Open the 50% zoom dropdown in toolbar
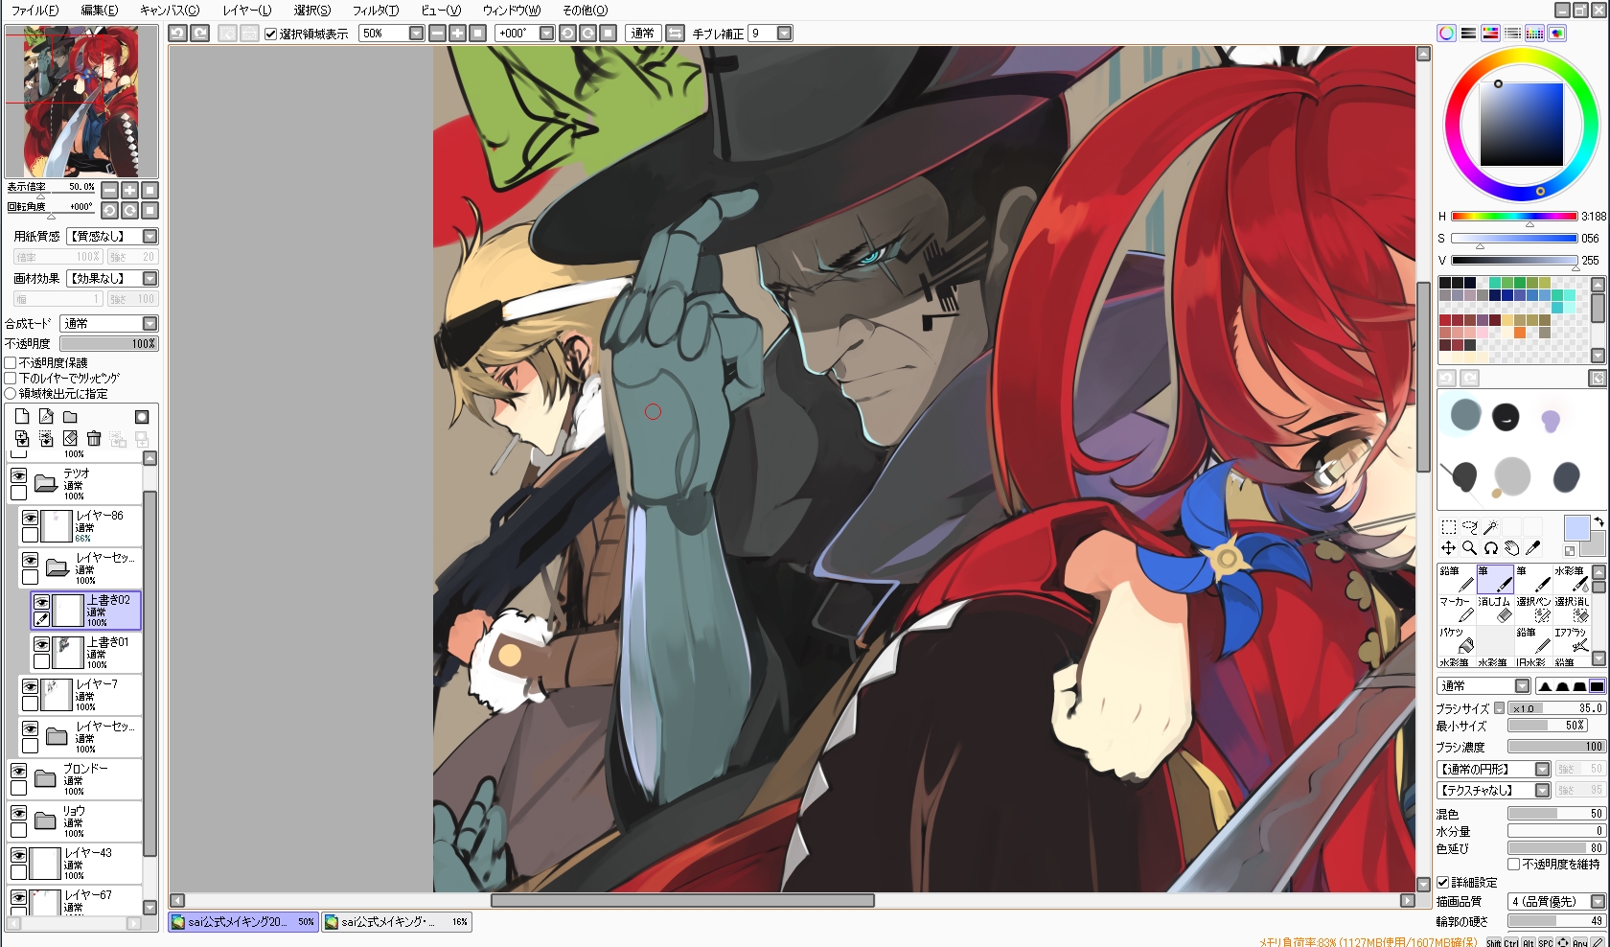 point(416,34)
